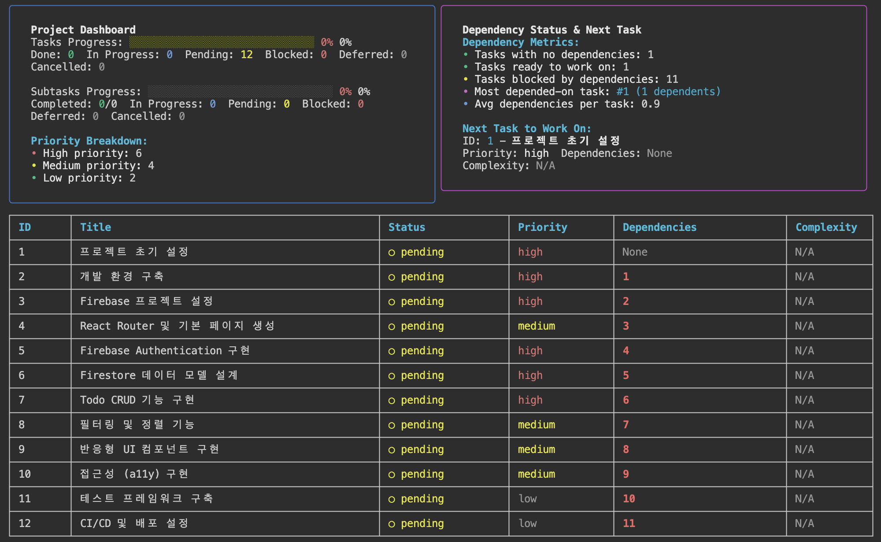
Task: Click the Dependencies column header
Action: [659, 227]
